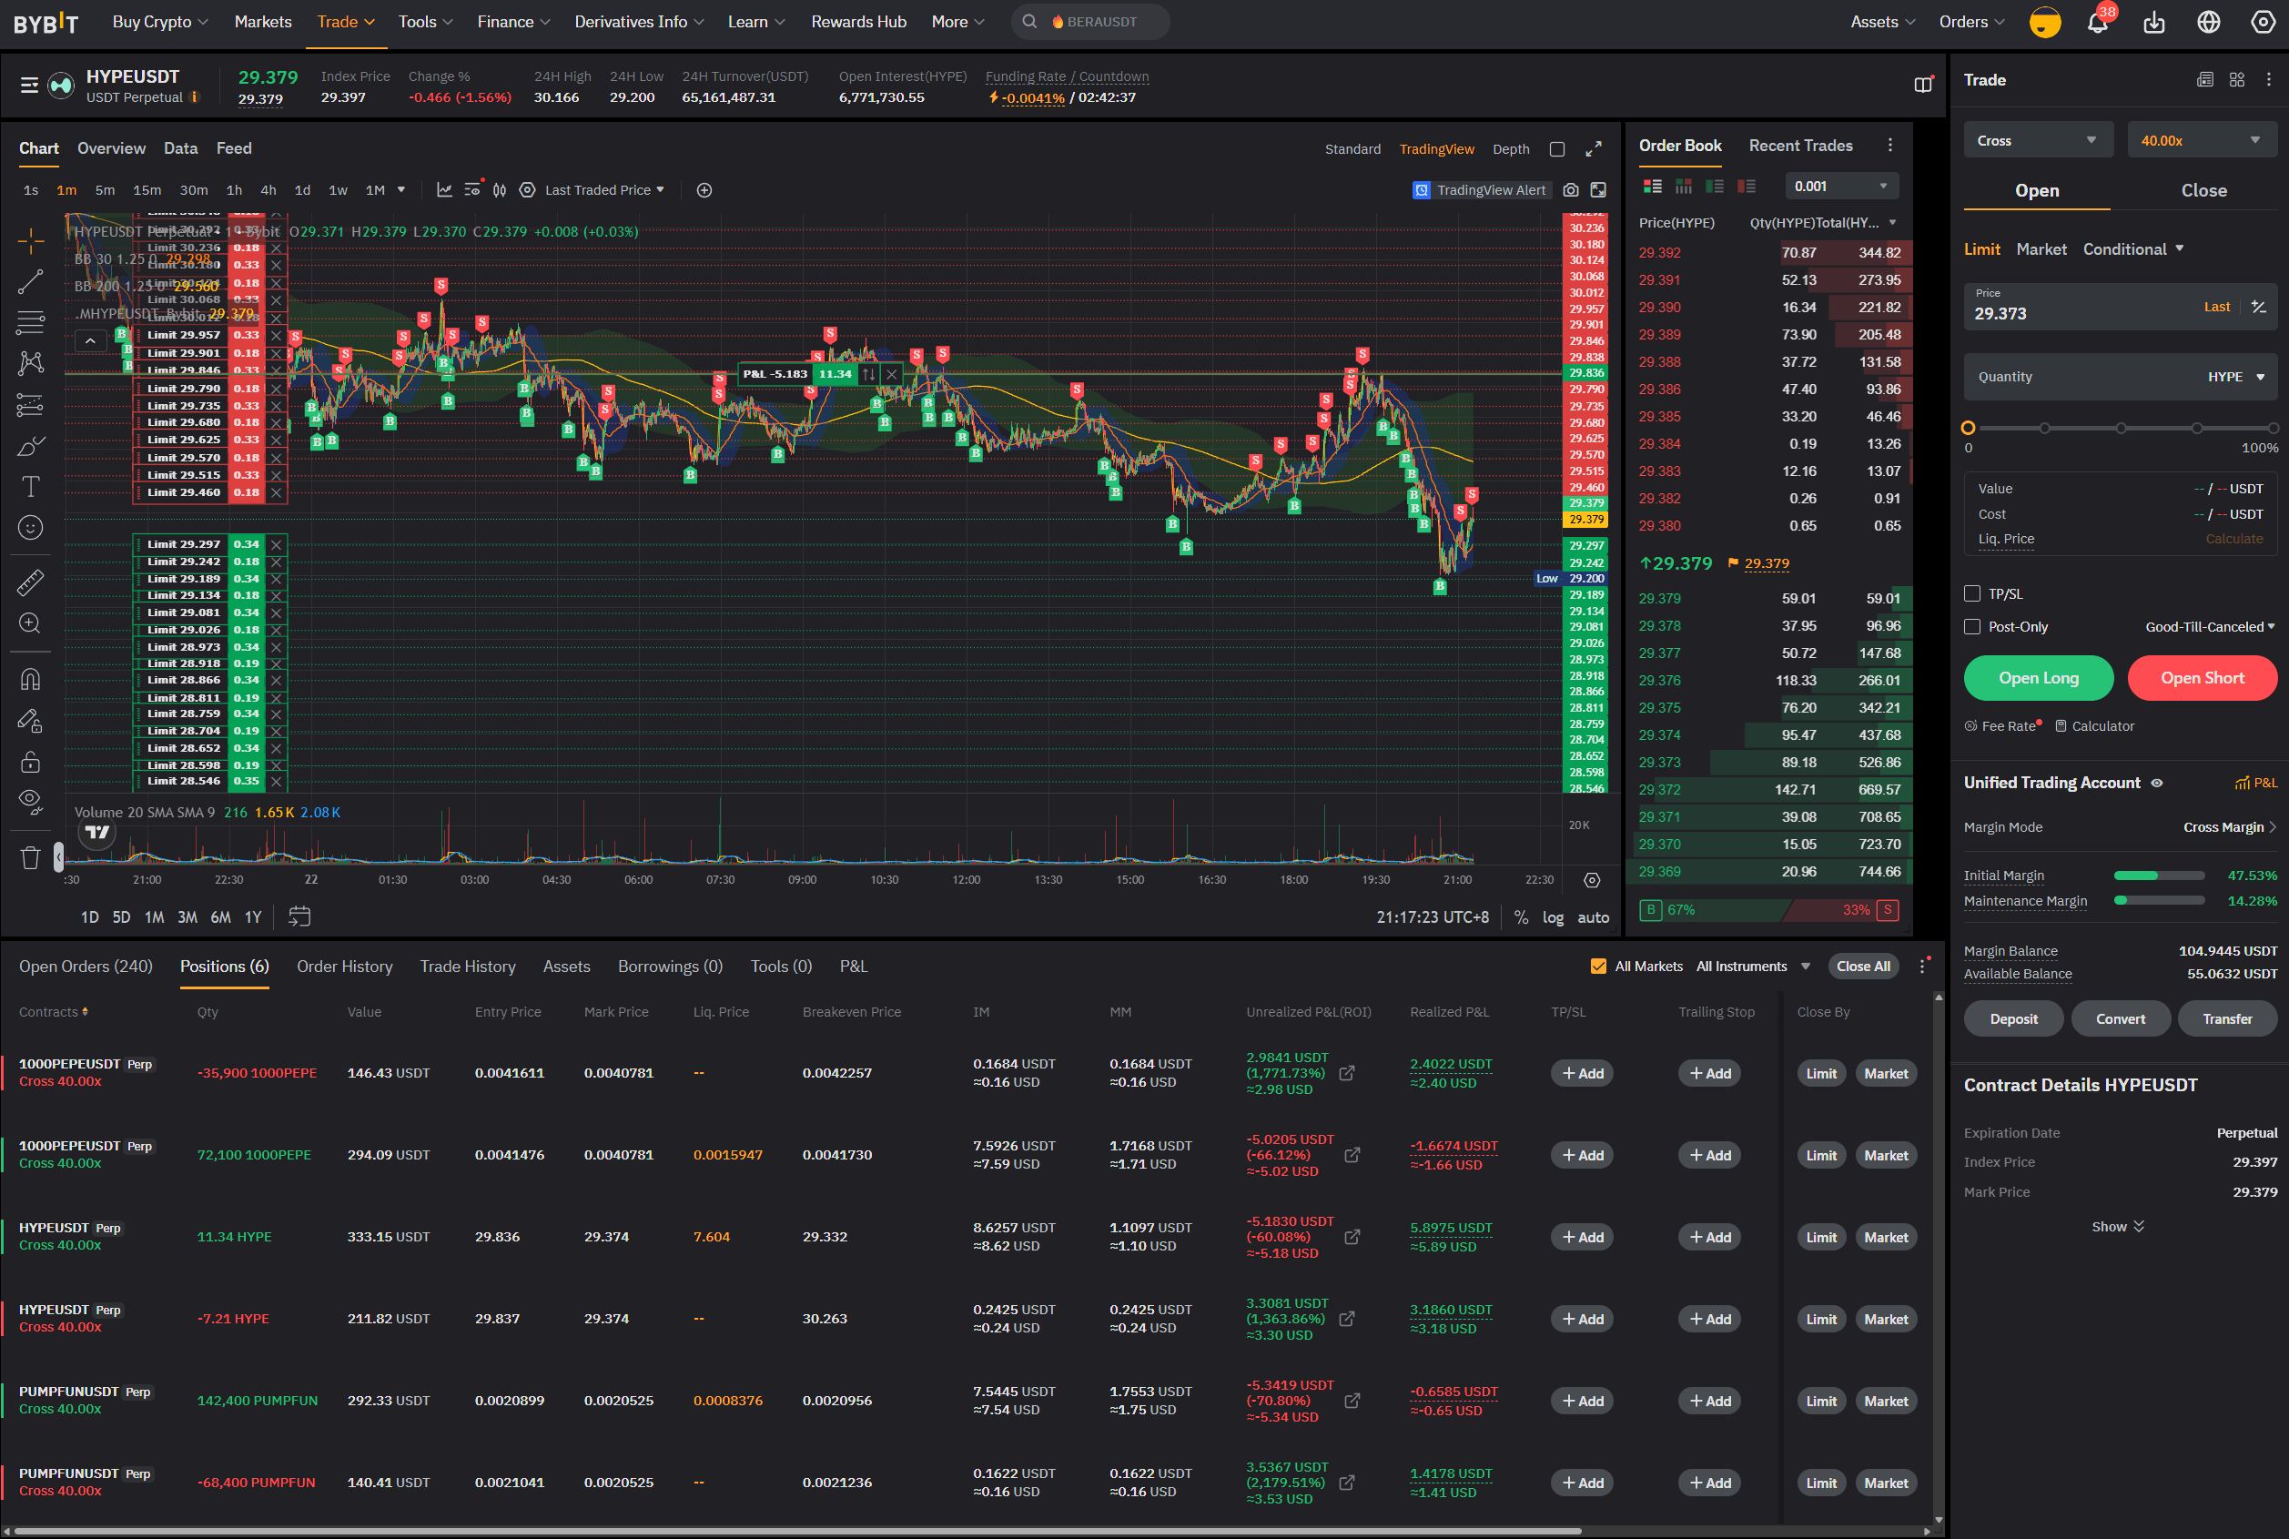Open the Cross margin mode dropdown

point(2037,140)
